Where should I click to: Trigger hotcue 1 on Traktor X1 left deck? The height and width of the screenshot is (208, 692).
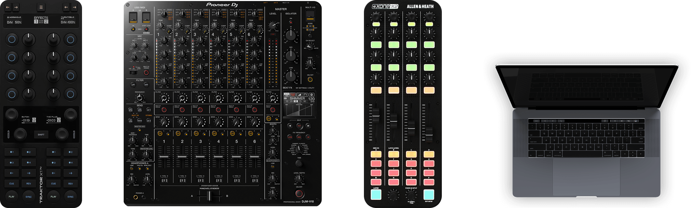12,152
